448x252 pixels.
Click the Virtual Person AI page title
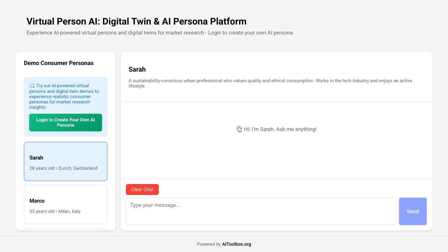coord(137,22)
